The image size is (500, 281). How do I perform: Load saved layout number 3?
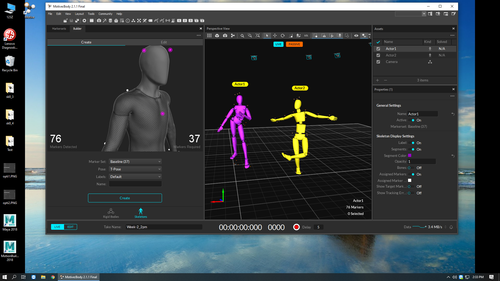coord(191,21)
